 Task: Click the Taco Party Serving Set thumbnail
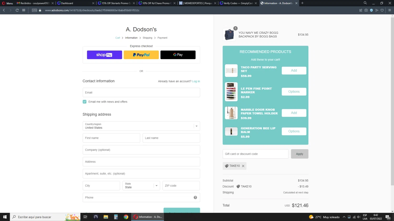(x=231, y=71)
